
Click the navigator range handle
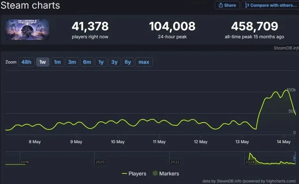tap(295, 158)
